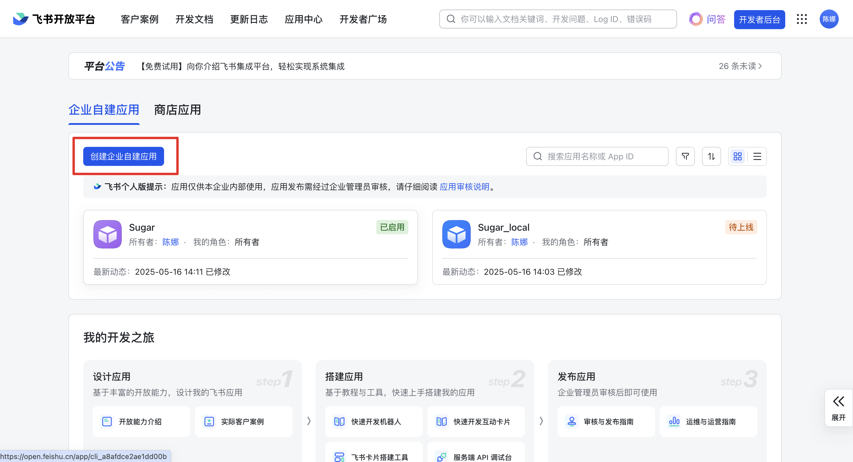Click the Sugar app name
The image size is (853, 462).
142,227
